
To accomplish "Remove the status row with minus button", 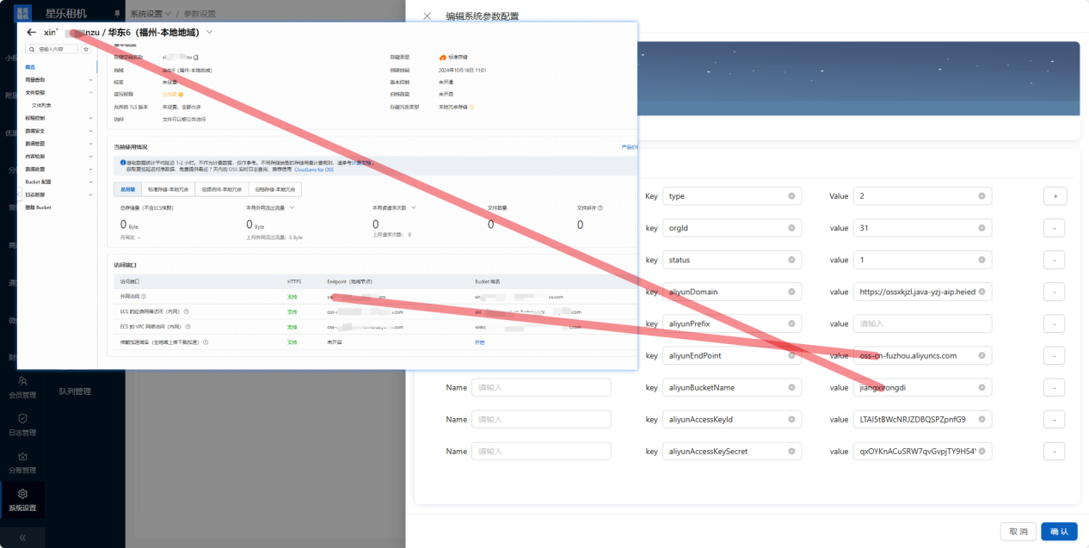I will pyautogui.click(x=1055, y=260).
